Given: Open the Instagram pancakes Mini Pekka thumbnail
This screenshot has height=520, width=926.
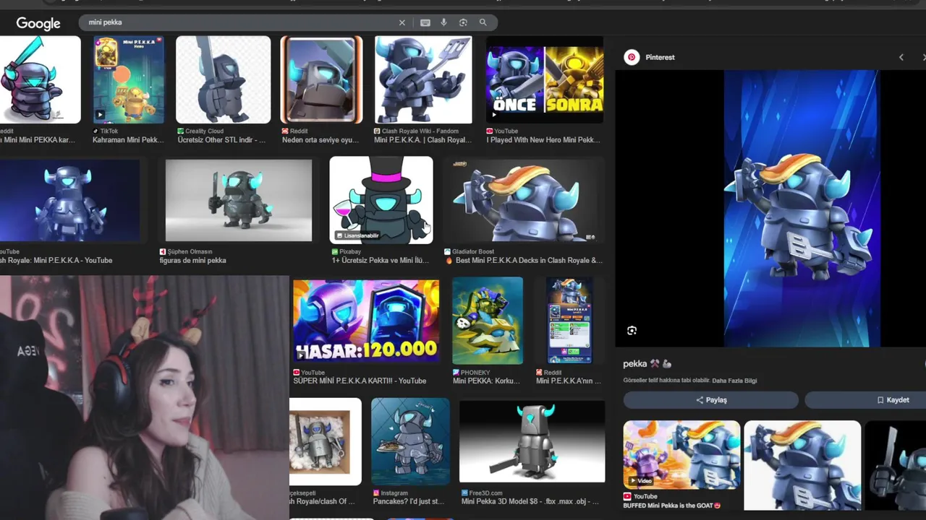Looking at the screenshot, I should [410, 441].
